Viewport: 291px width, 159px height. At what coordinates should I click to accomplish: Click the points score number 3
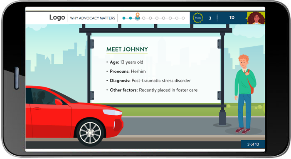[210, 18]
